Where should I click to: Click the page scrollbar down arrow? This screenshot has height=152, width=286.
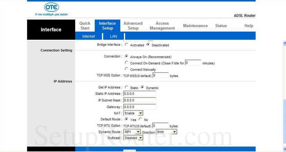point(284,148)
